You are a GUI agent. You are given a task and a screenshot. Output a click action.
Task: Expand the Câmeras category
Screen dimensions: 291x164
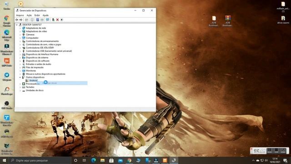click(20, 35)
